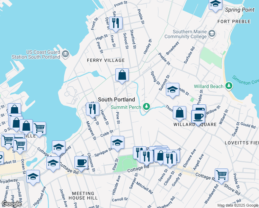The image size is (259, 208).
Task: Open the Google logo link
Action: pos(11,204)
